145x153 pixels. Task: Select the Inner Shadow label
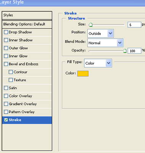[x=21, y=40]
